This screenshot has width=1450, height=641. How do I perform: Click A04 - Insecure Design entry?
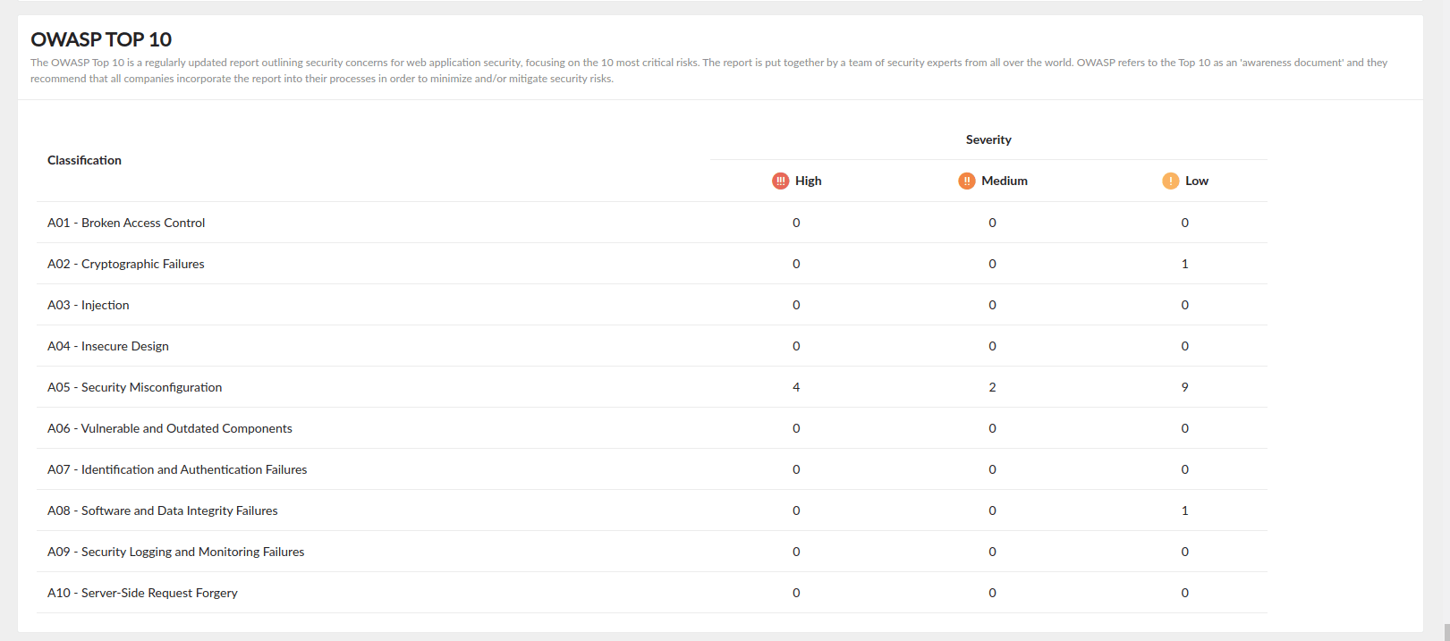pos(108,346)
